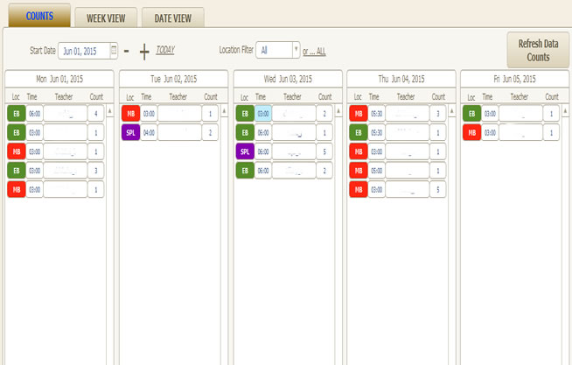Click the Thu Jun 04, 2015 column header
Viewport: 572px width, 365px height.
coord(401,79)
